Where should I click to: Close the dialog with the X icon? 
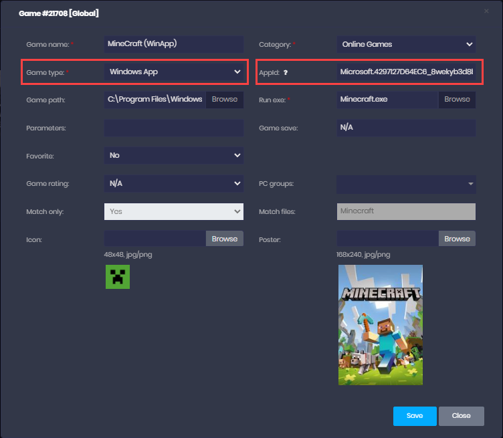486,11
